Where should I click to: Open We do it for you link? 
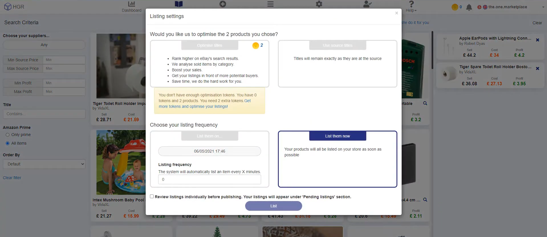coord(415,23)
